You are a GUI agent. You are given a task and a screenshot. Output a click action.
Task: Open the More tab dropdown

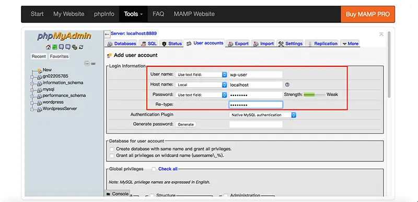[x=350, y=44]
